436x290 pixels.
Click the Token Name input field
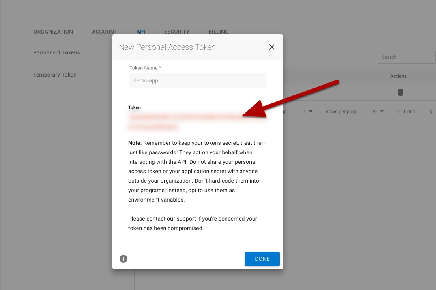point(197,80)
